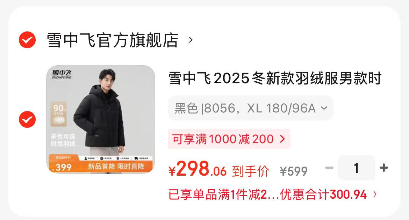Tap the ¥298.06 到手价 price
Viewport: 409px width, 220px height.
[218, 169]
